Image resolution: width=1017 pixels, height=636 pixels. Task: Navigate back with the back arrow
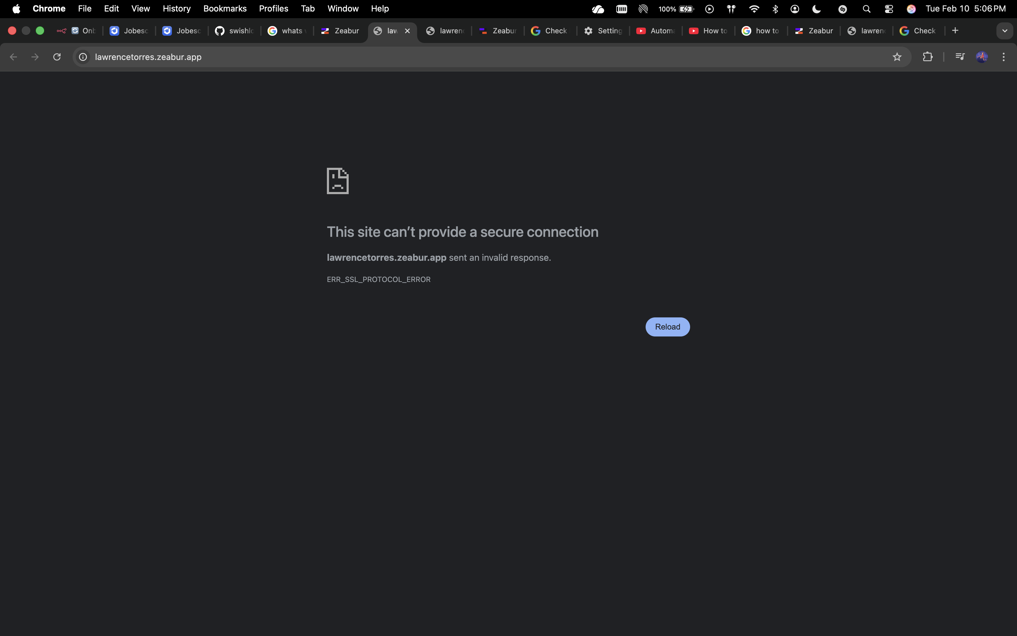click(13, 57)
